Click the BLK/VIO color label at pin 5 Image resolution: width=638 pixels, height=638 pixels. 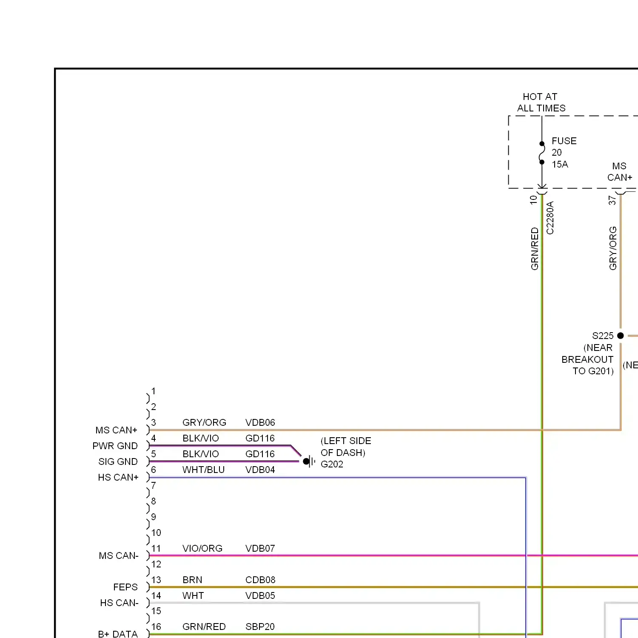point(201,454)
